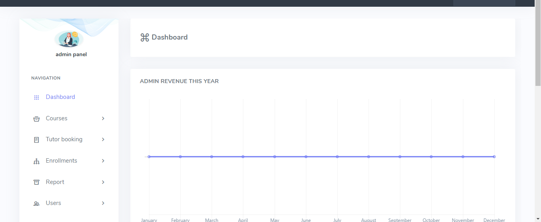Click the December data point on revenue chart

[494, 157]
